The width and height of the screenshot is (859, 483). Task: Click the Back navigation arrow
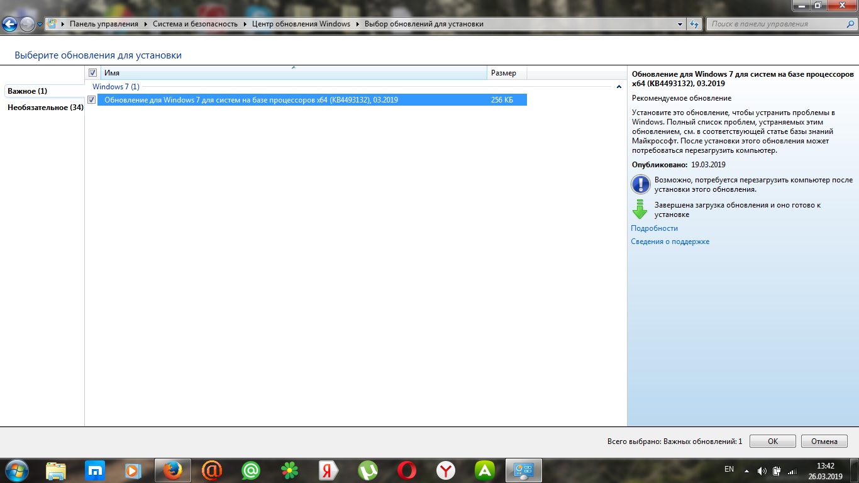(x=10, y=25)
